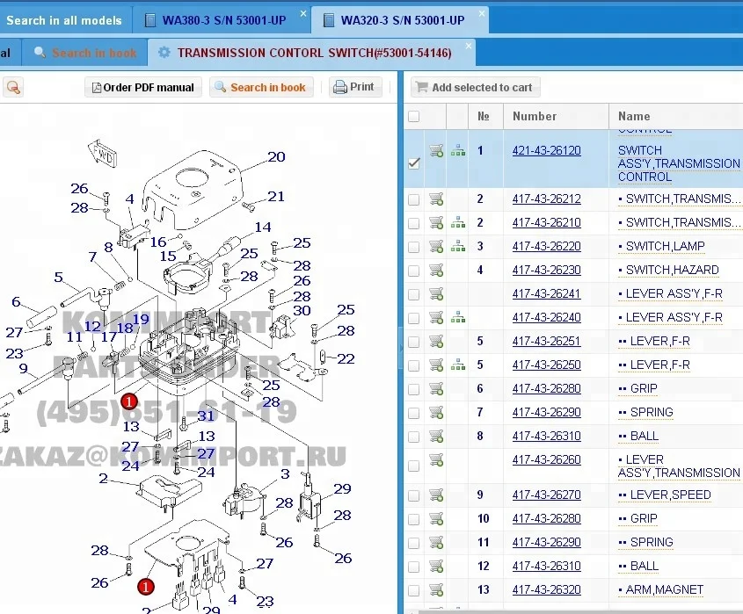
Task: Click cart icon for SWITCH,HAZARD row
Action: [x=435, y=271]
